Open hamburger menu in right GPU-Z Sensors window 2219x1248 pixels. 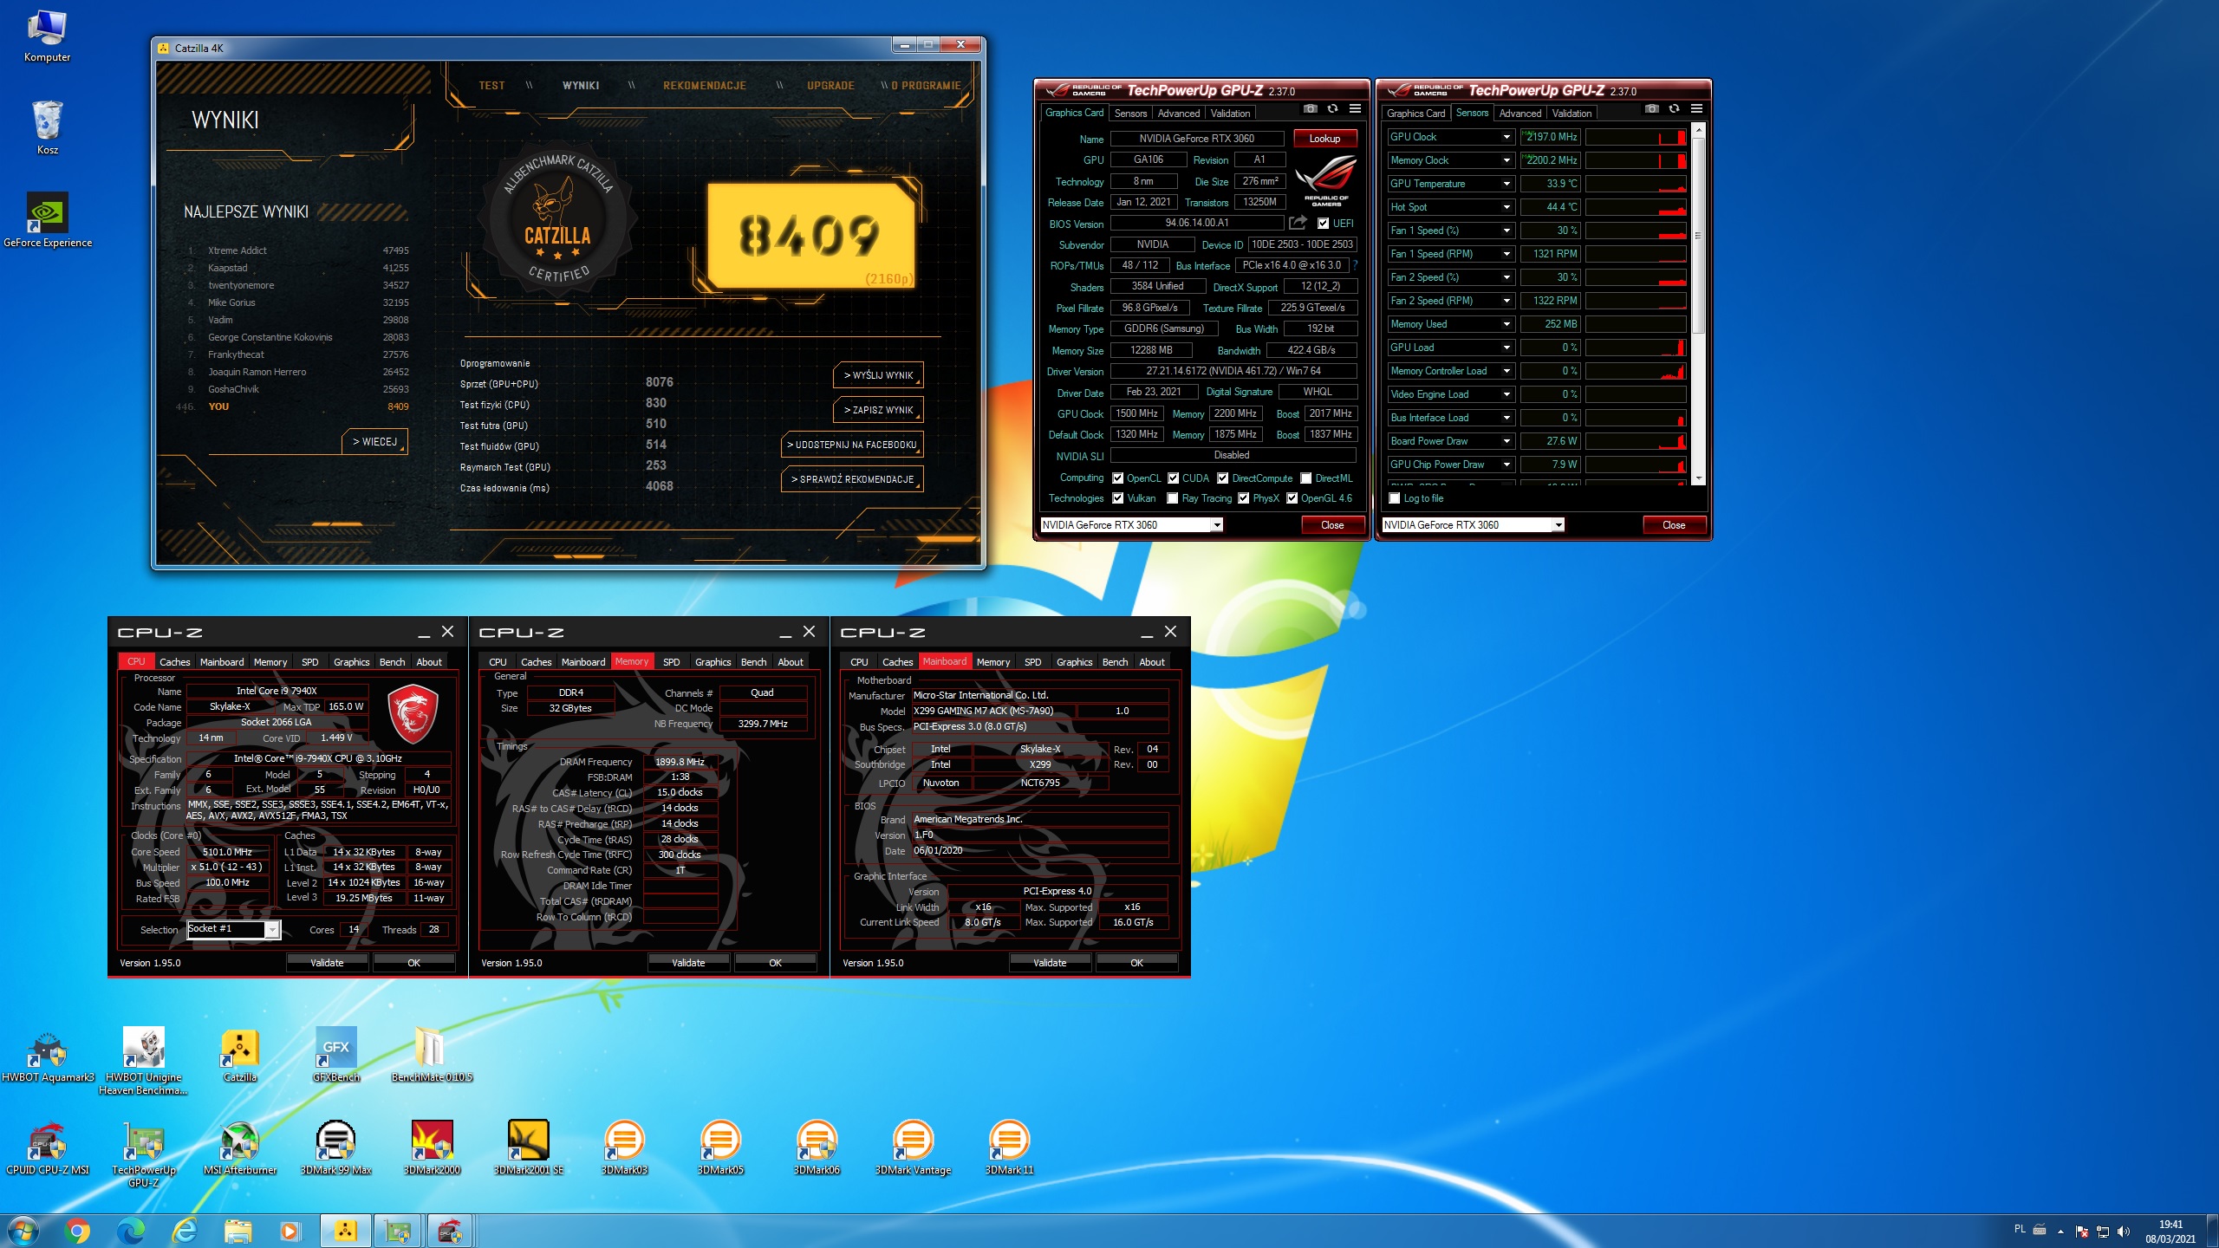pyautogui.click(x=1696, y=109)
